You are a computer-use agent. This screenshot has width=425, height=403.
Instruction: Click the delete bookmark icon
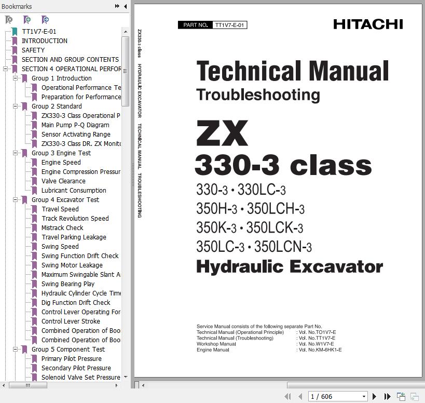coord(9,20)
